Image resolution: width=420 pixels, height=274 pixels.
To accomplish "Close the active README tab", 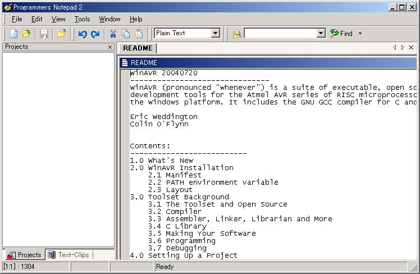I will coord(411,47).
